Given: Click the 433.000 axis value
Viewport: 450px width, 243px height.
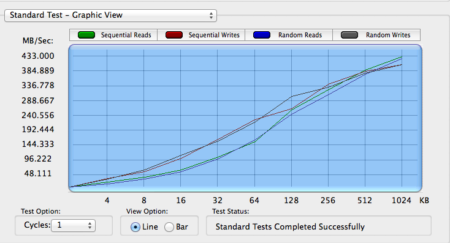Looking at the screenshot, I should pyautogui.click(x=38, y=56).
